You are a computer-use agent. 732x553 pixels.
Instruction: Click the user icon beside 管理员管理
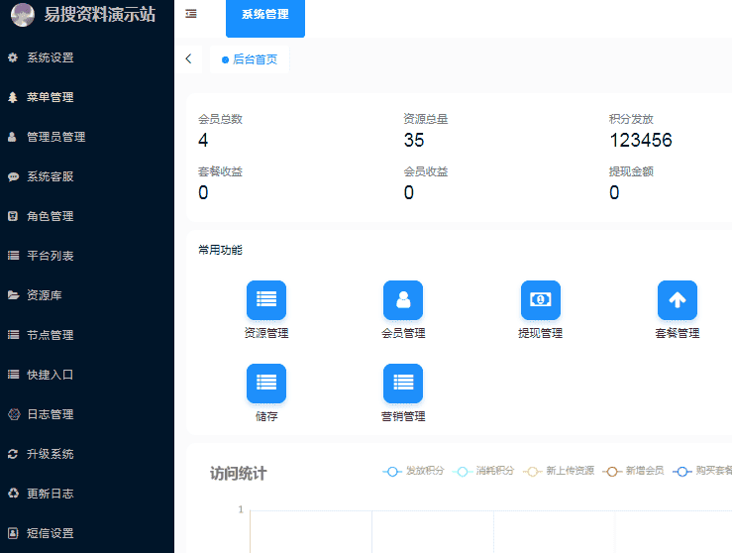point(13,137)
